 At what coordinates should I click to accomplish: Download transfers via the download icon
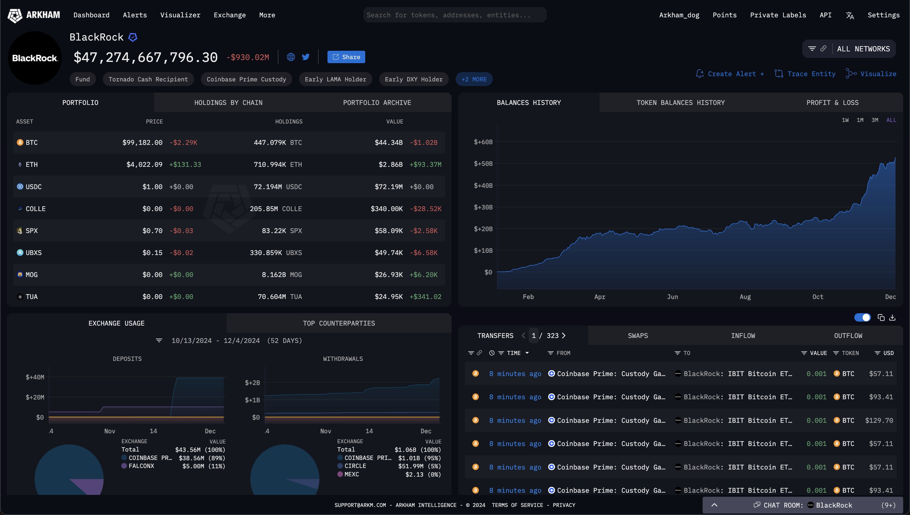click(892, 318)
